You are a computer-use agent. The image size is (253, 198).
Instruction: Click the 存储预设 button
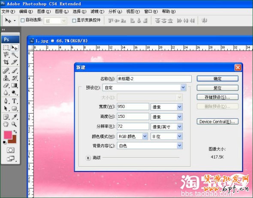(217, 97)
